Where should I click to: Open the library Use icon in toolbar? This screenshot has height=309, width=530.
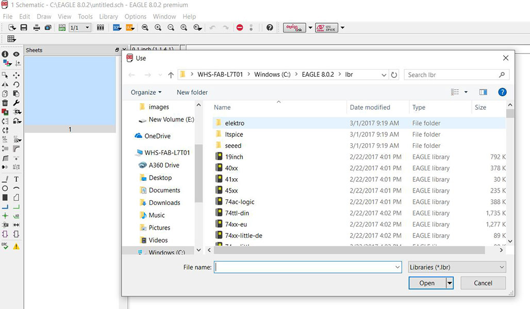[101, 28]
